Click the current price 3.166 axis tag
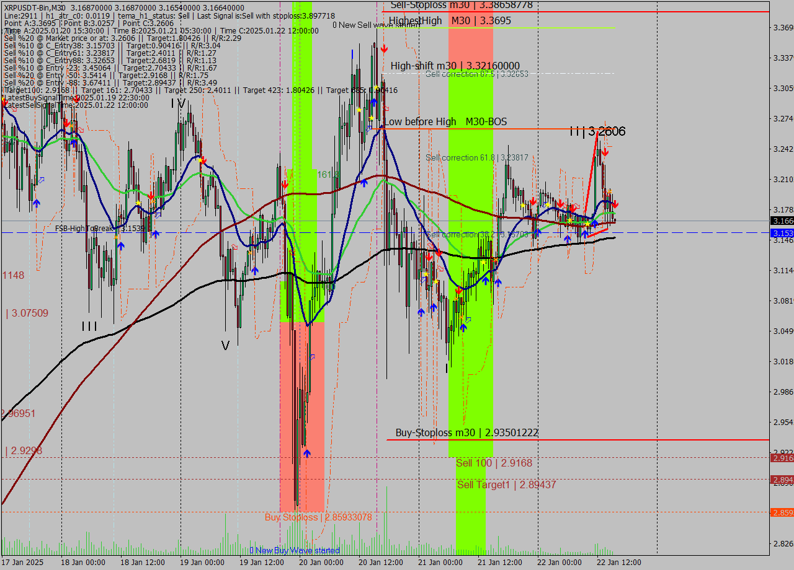Screen dimensions: 794x570 click(x=782, y=221)
